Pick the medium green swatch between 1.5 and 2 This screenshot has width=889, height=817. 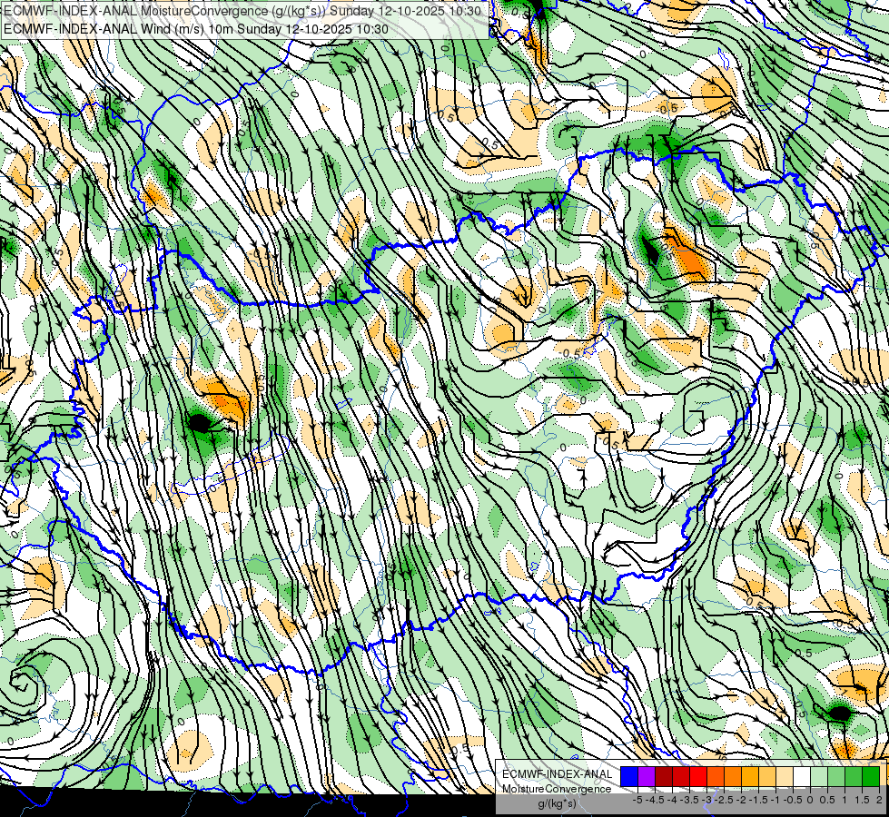(x=854, y=777)
